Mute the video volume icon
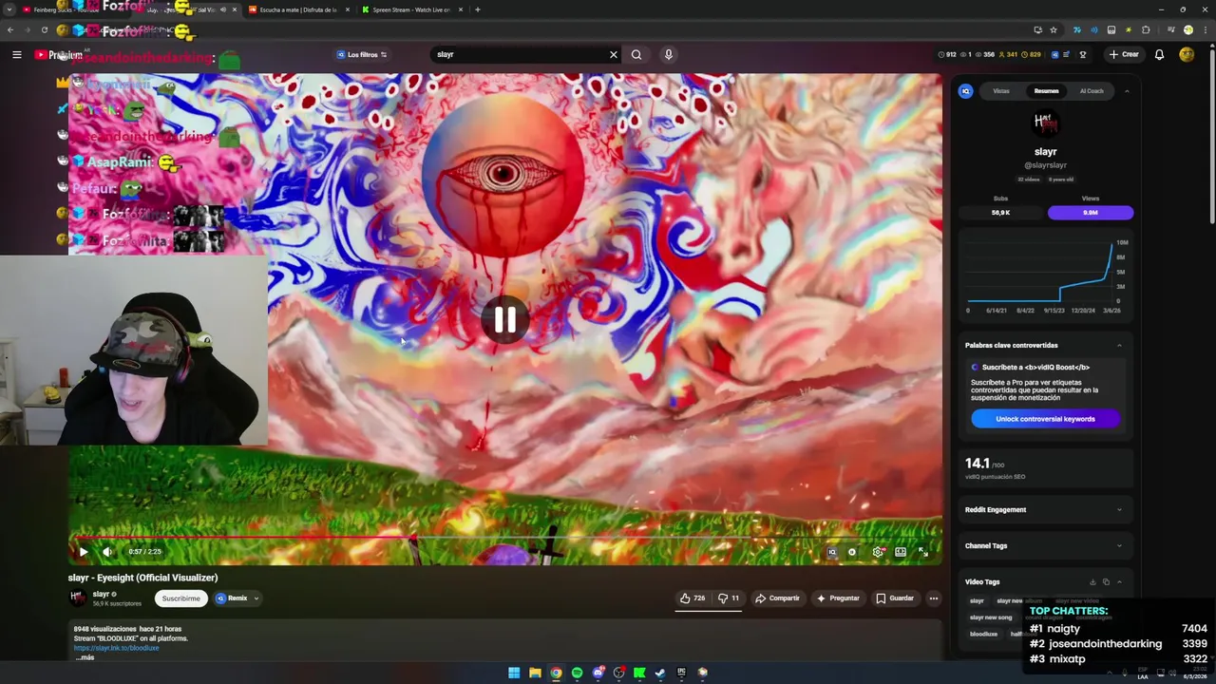1216x684 pixels. 107,552
